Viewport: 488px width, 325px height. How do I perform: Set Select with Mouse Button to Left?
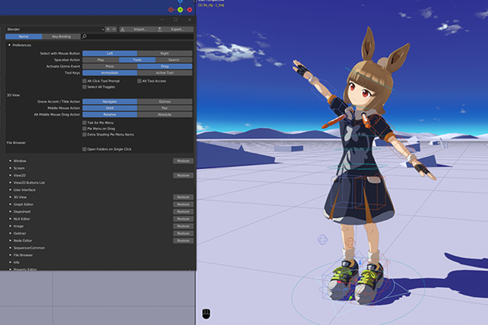point(110,53)
